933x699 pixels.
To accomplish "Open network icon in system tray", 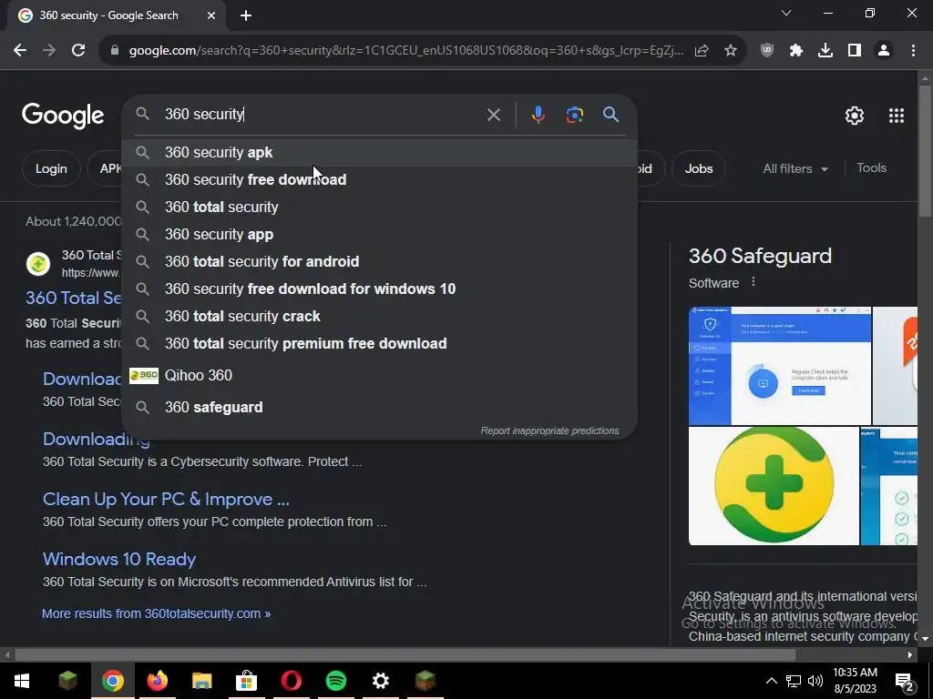I will coord(794,681).
